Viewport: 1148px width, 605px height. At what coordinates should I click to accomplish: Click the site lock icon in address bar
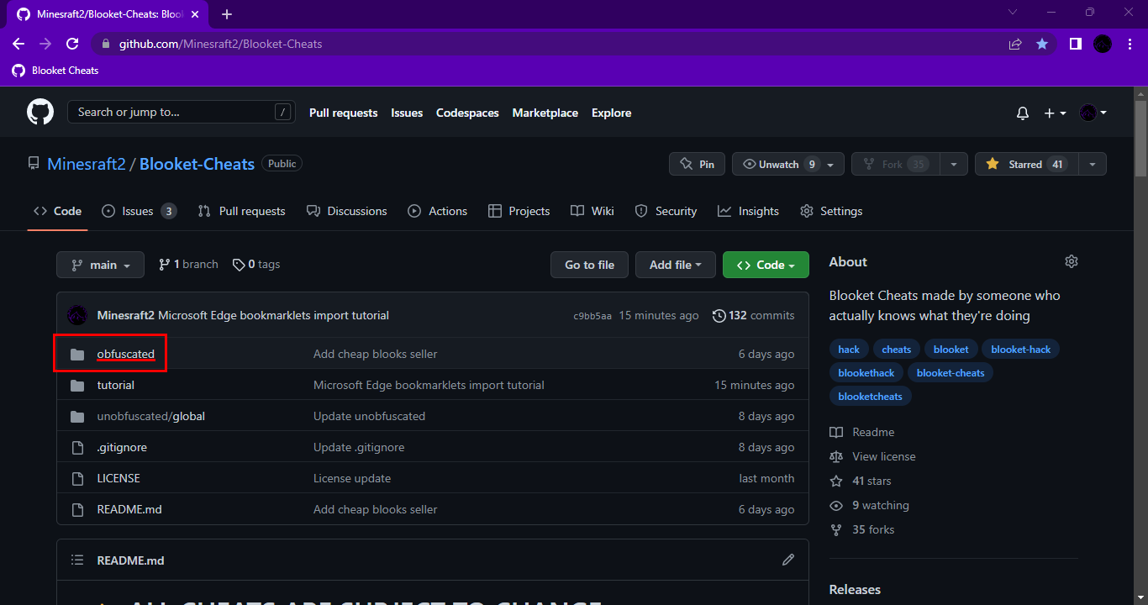tap(105, 44)
